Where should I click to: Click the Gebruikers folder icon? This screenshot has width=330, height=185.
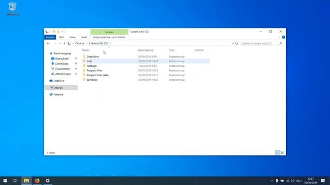pyautogui.click(x=84, y=57)
